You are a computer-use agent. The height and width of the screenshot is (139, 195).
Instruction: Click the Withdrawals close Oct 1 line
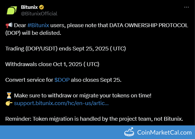pyautogui.click(x=52, y=64)
